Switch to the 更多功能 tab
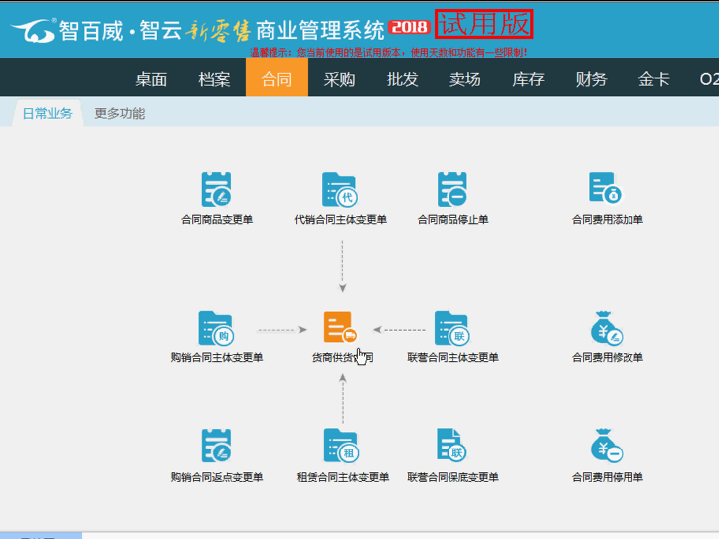The height and width of the screenshot is (539, 719). [120, 113]
